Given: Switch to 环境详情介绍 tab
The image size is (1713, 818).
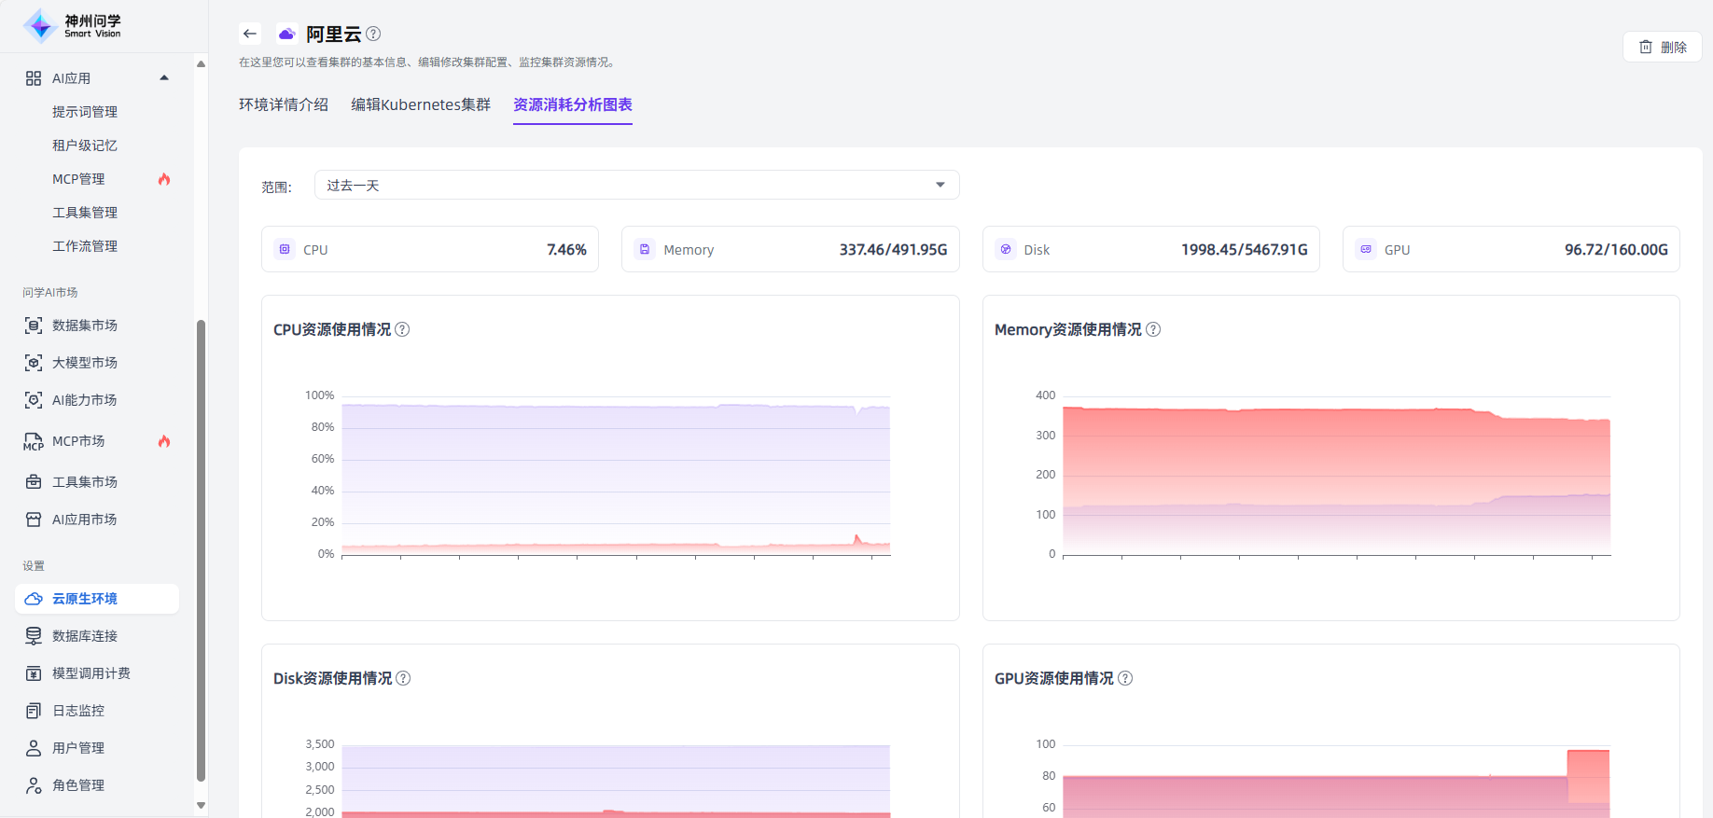Looking at the screenshot, I should point(284,104).
